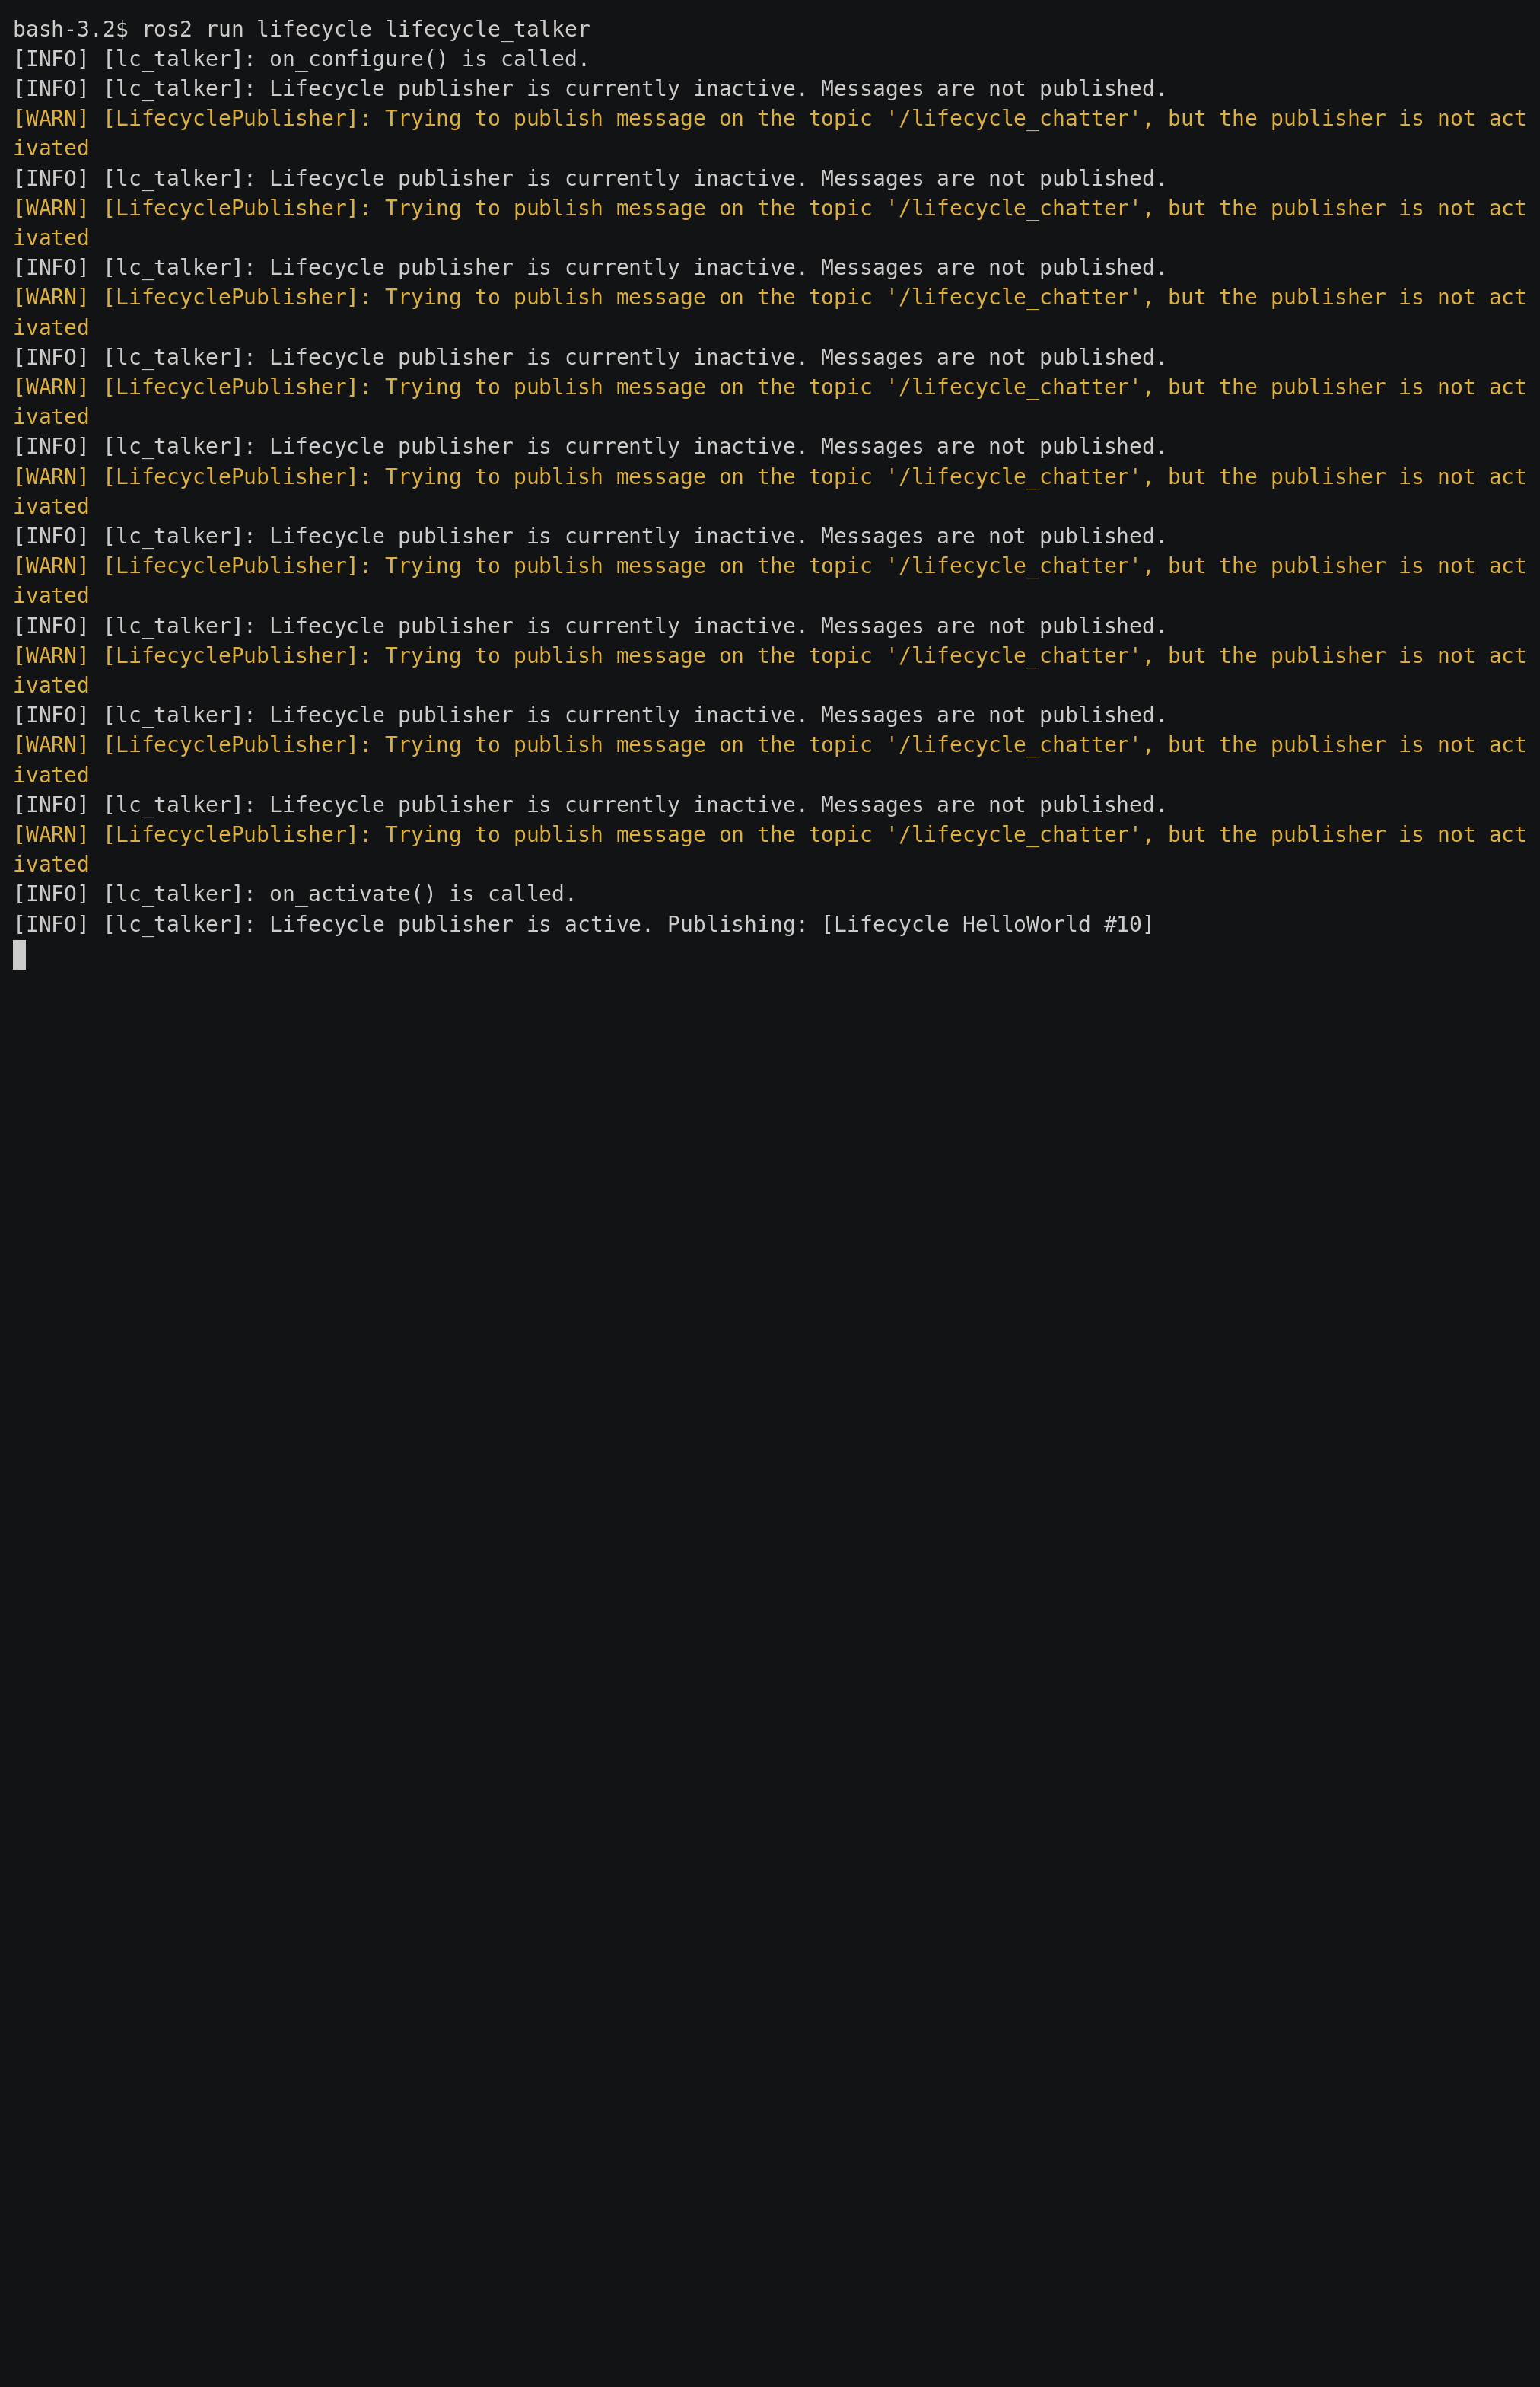Click the first [WARN] tag

click(x=51, y=119)
